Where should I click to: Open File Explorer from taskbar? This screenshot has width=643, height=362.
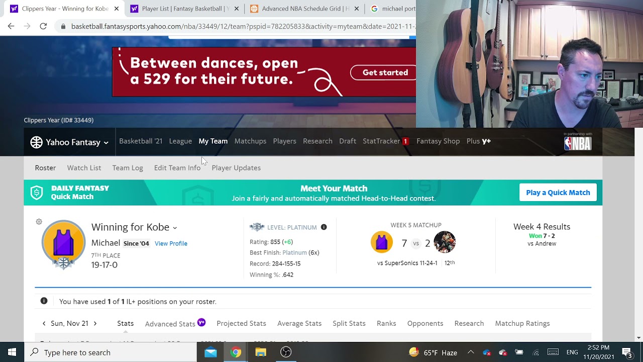pos(261,352)
